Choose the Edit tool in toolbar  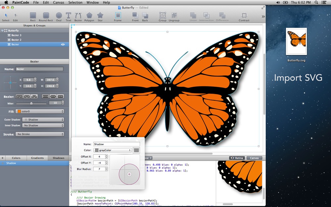15,17
